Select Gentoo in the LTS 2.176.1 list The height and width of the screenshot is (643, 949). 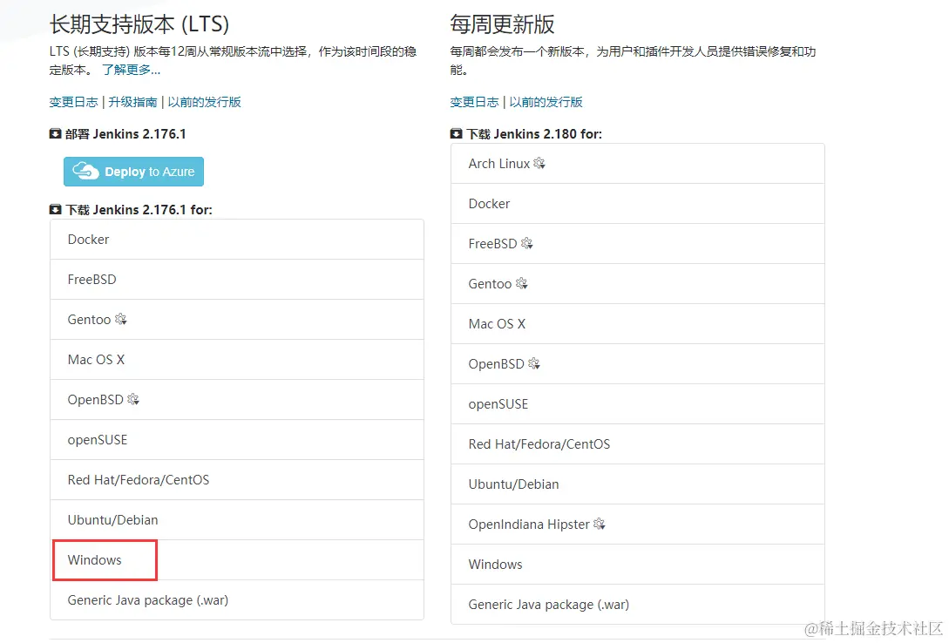237,320
